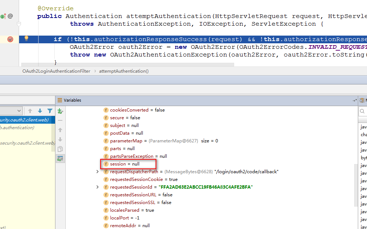367x229 pixels.
Task: Expand the requestDispatcherPath variable node
Action: click(x=97, y=172)
